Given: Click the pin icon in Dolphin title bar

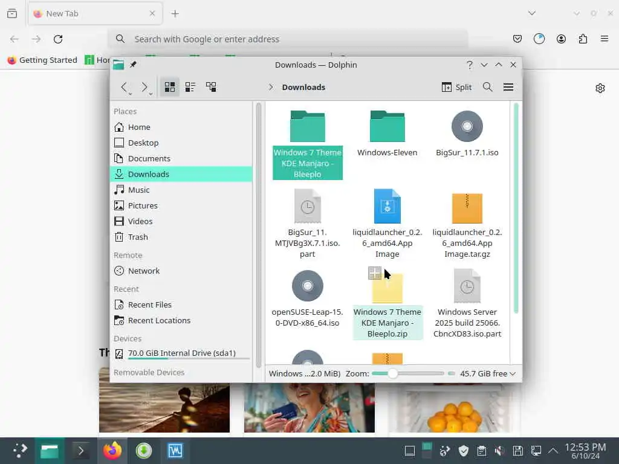Looking at the screenshot, I should pyautogui.click(x=133, y=64).
